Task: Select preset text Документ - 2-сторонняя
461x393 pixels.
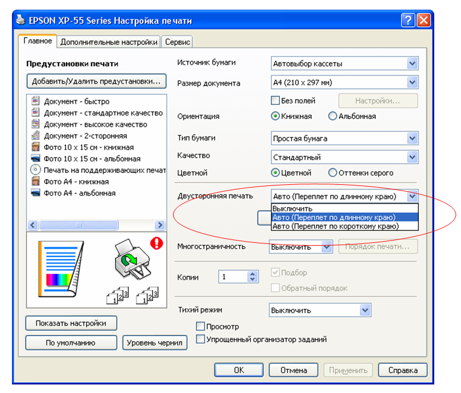Action: point(85,136)
